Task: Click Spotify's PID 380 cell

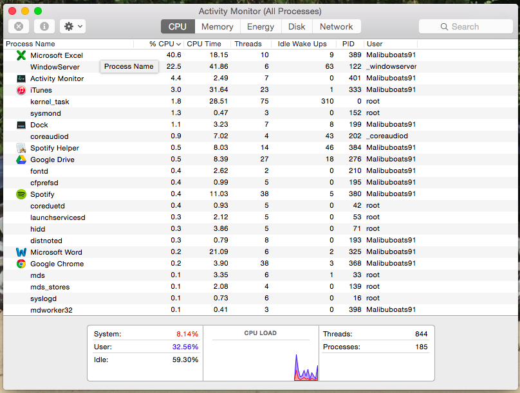Action: point(355,194)
